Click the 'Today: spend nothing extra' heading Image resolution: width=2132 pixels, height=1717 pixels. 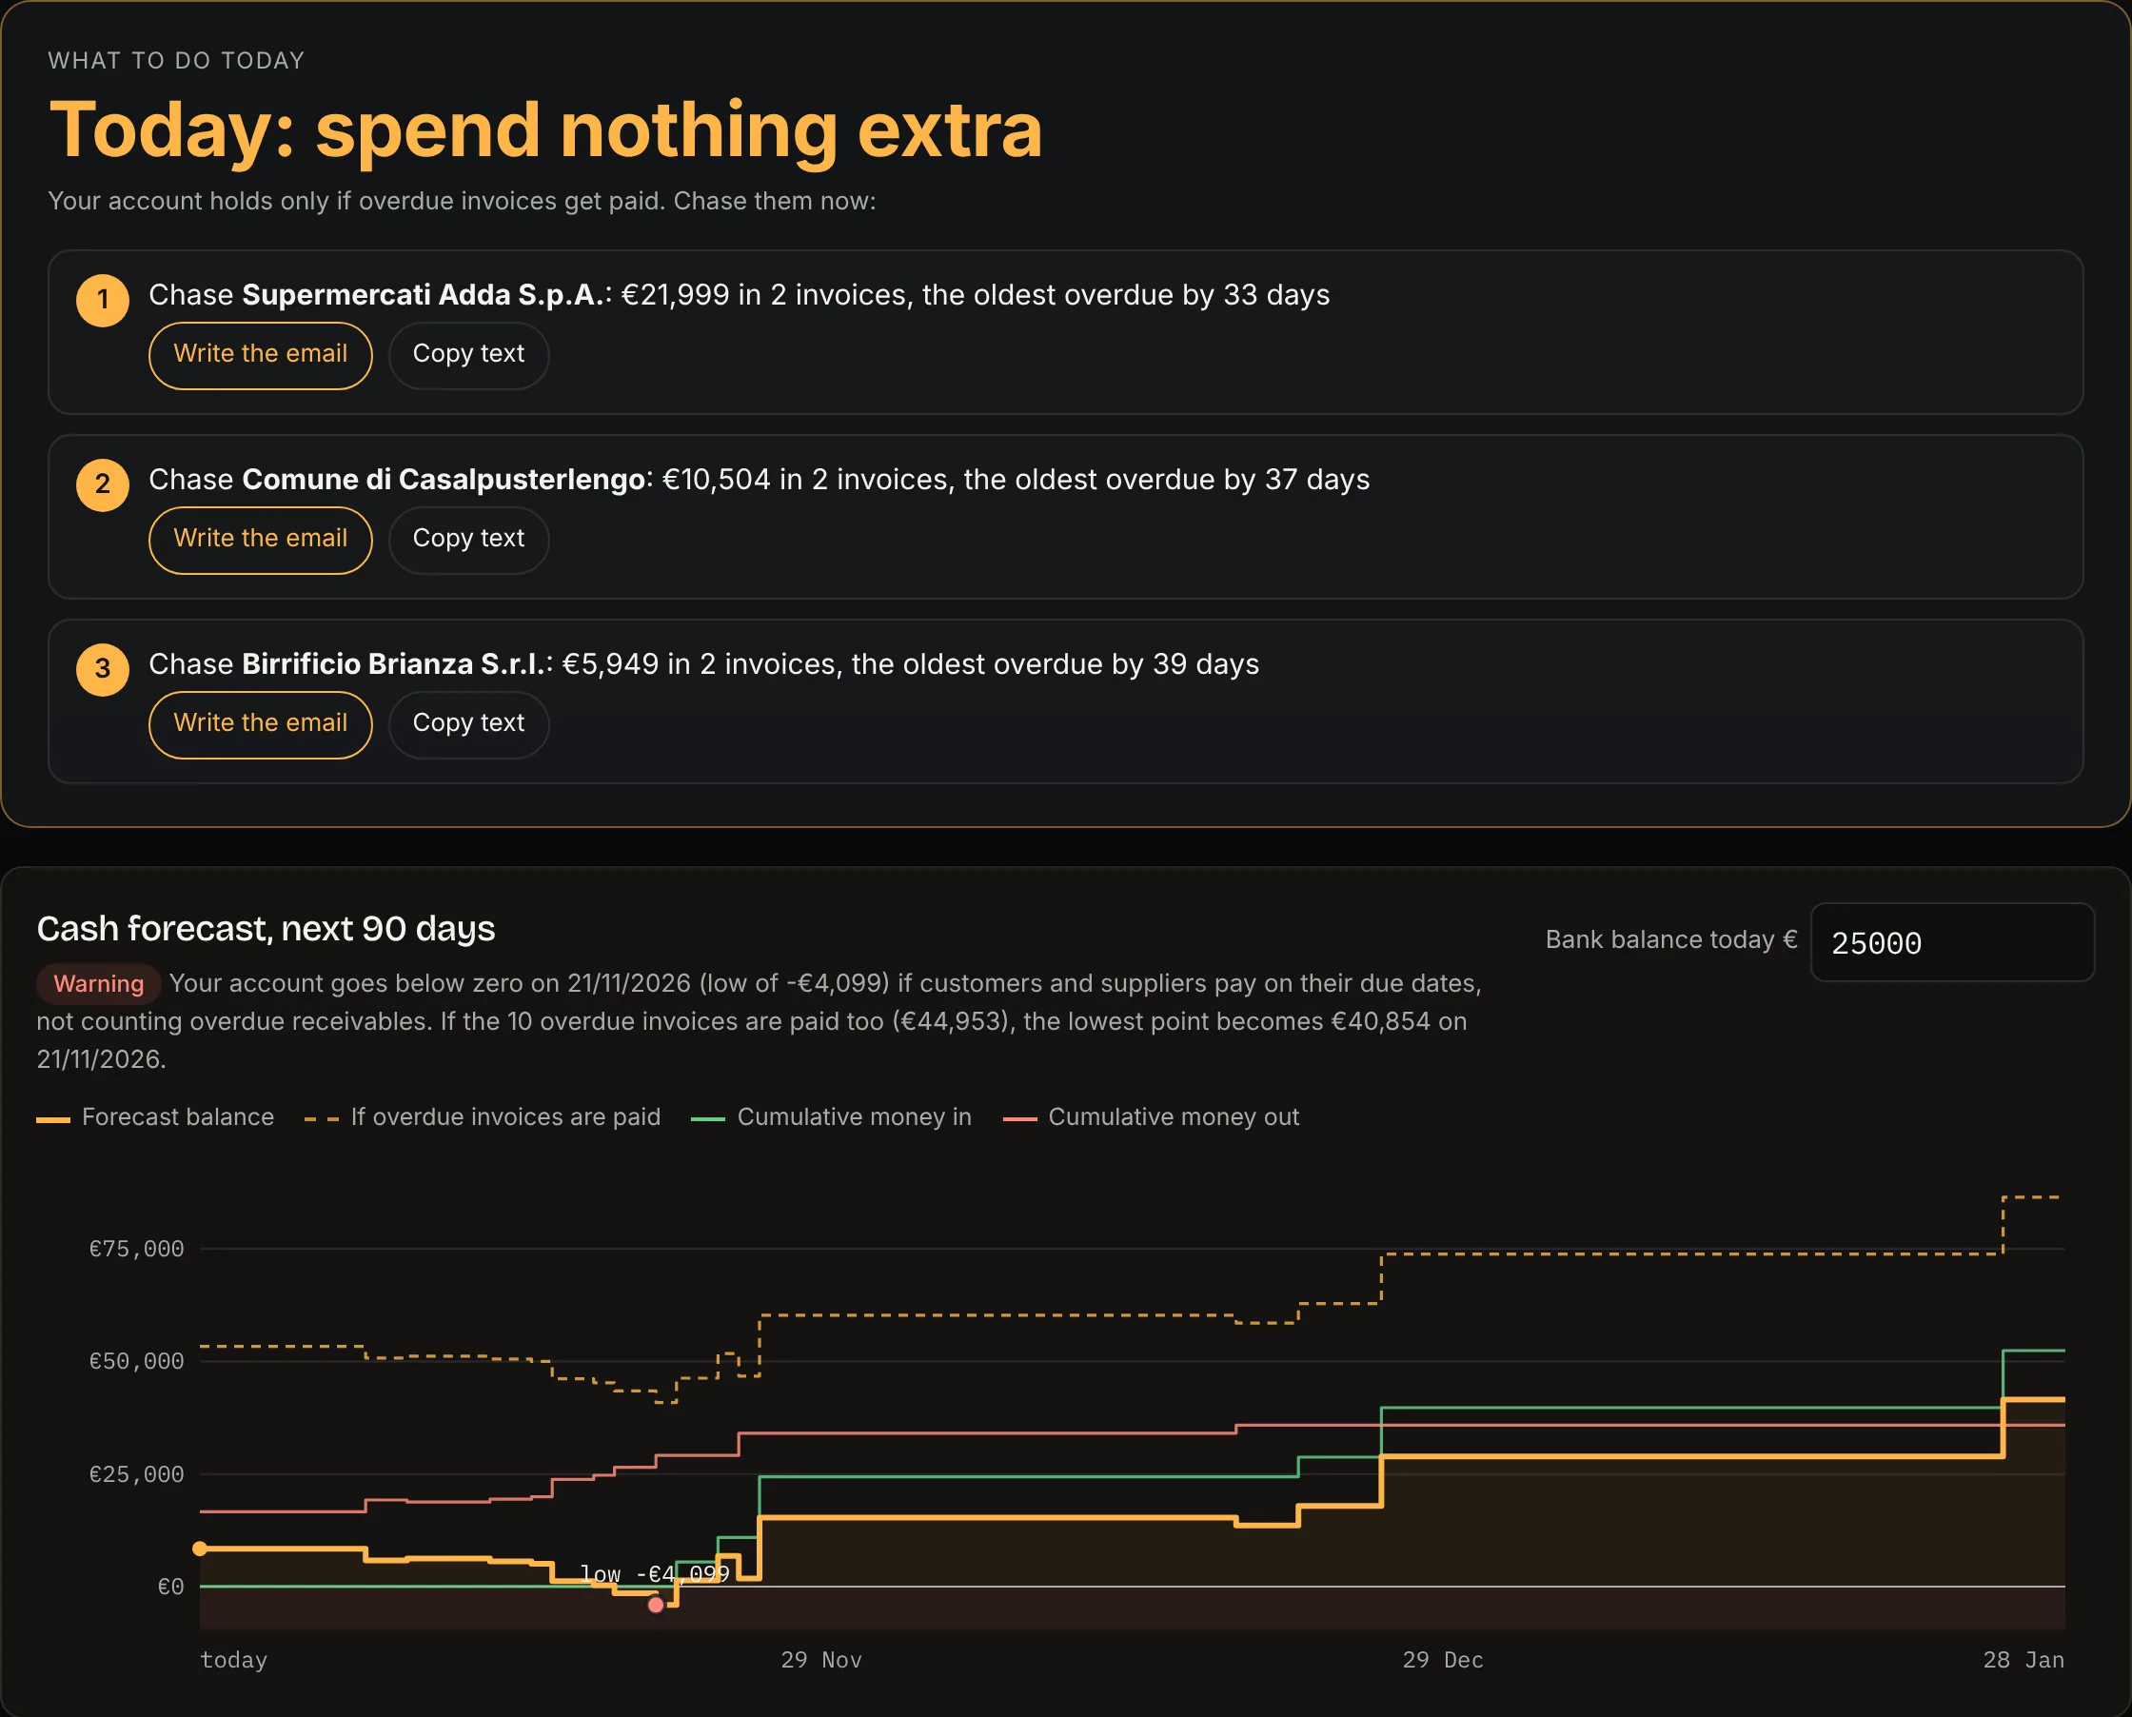point(546,129)
